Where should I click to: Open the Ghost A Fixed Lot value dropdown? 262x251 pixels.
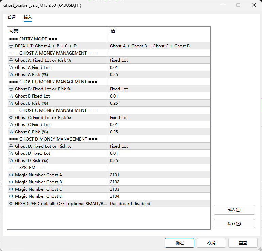[x=159, y=60]
